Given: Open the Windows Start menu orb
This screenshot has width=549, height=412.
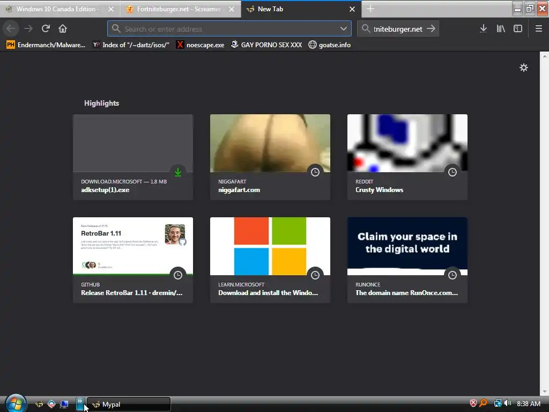Looking at the screenshot, I should tap(16, 403).
